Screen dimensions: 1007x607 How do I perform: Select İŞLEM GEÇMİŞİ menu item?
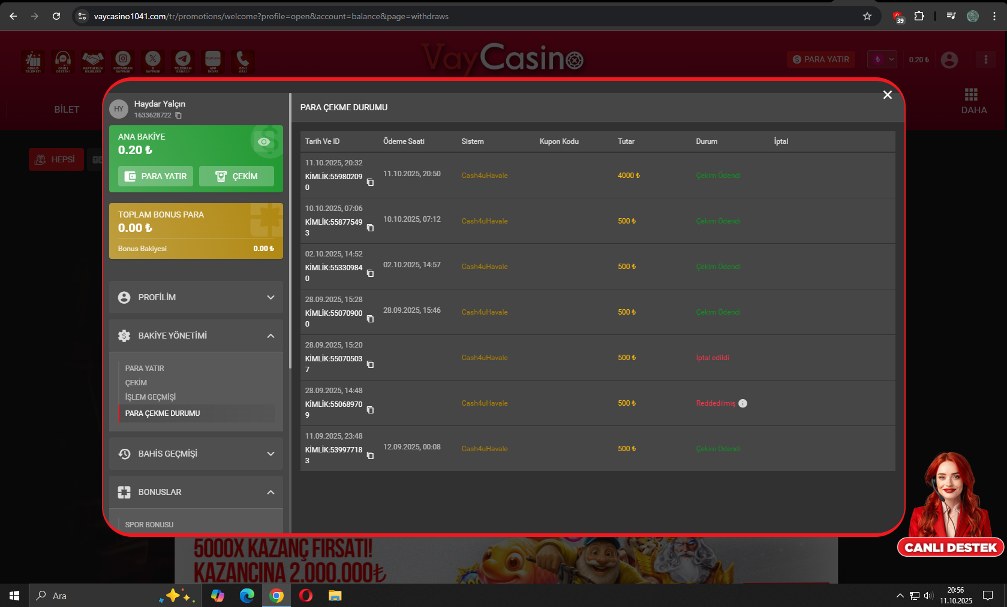pos(151,397)
